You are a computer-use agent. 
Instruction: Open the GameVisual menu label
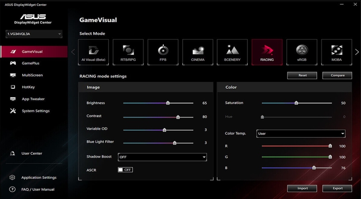[x=32, y=52]
